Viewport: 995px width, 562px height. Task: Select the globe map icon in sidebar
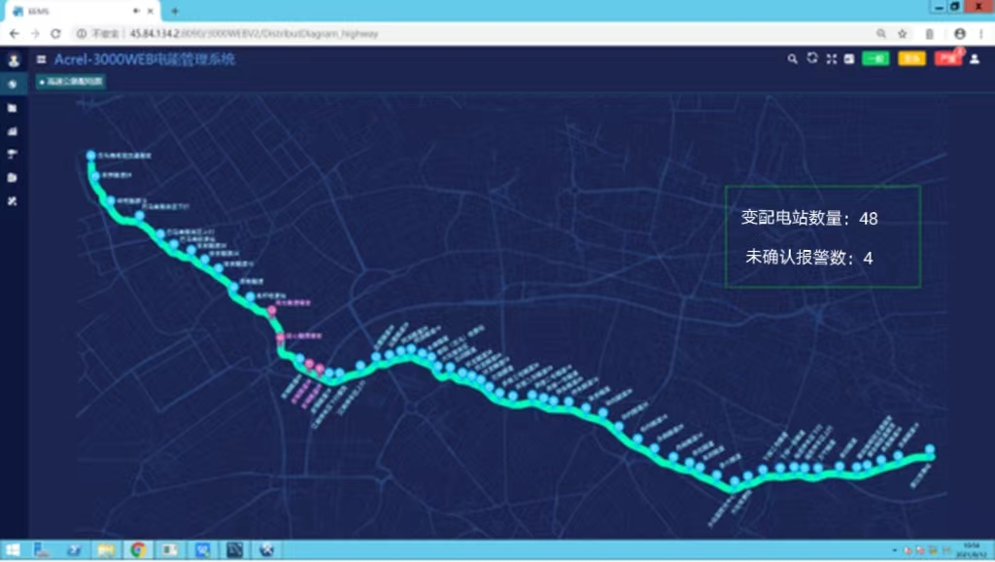point(12,84)
